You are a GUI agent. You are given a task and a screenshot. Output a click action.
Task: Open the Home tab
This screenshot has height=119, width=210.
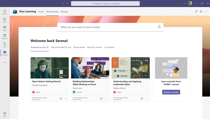click(x=41, y=12)
